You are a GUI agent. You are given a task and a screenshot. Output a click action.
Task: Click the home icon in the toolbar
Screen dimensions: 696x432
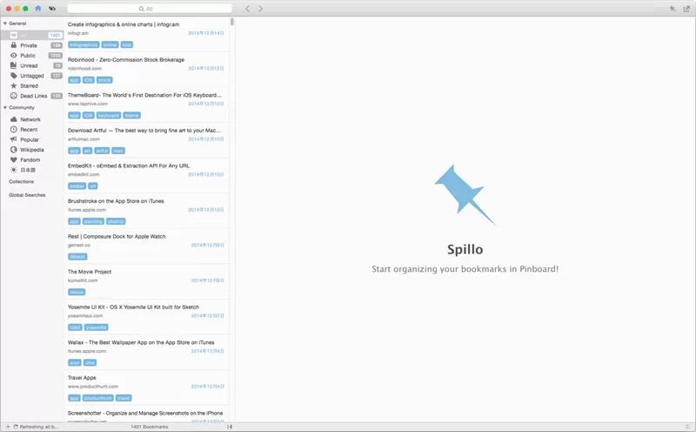coord(37,9)
